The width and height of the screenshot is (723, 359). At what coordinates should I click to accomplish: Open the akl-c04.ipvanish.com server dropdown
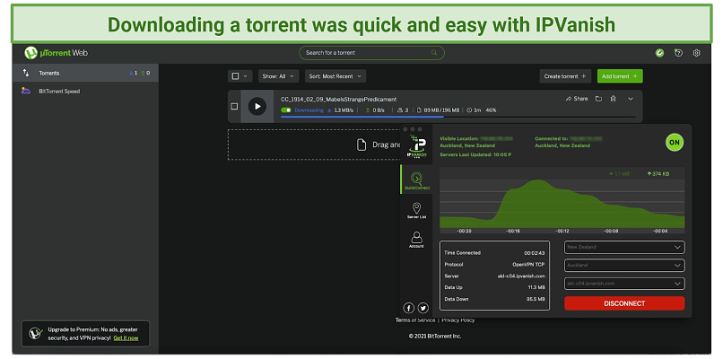tap(624, 284)
